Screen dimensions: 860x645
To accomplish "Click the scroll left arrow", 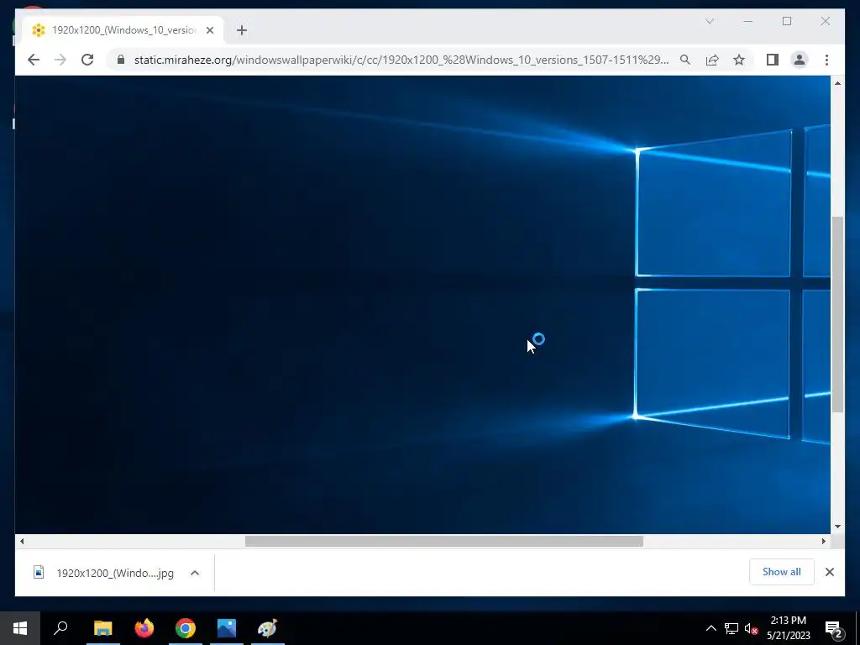I will click(x=21, y=542).
